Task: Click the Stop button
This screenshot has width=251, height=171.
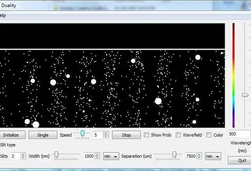Action: [x=126, y=135]
